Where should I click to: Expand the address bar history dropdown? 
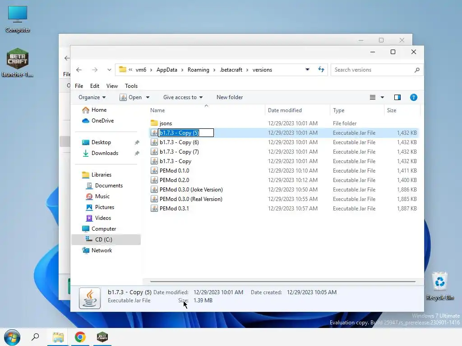tap(307, 69)
